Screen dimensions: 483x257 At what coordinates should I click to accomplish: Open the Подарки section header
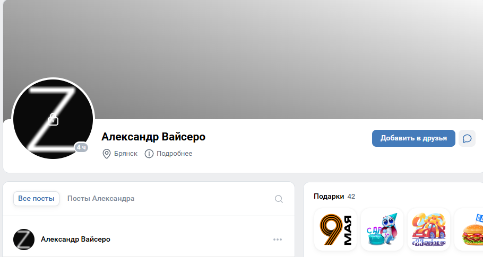[x=329, y=197]
